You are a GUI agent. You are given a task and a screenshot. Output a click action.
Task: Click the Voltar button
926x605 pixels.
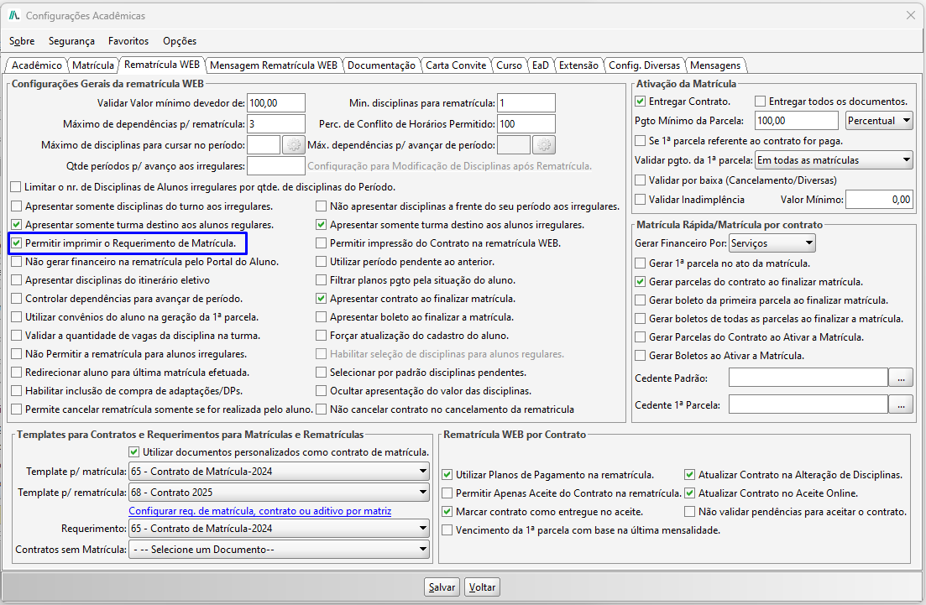click(482, 587)
